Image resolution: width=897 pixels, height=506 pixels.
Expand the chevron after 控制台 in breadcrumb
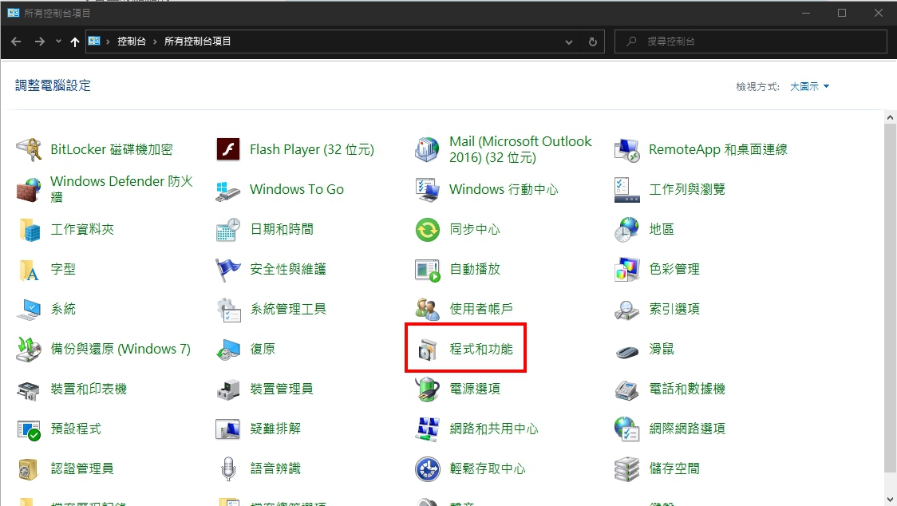155,42
